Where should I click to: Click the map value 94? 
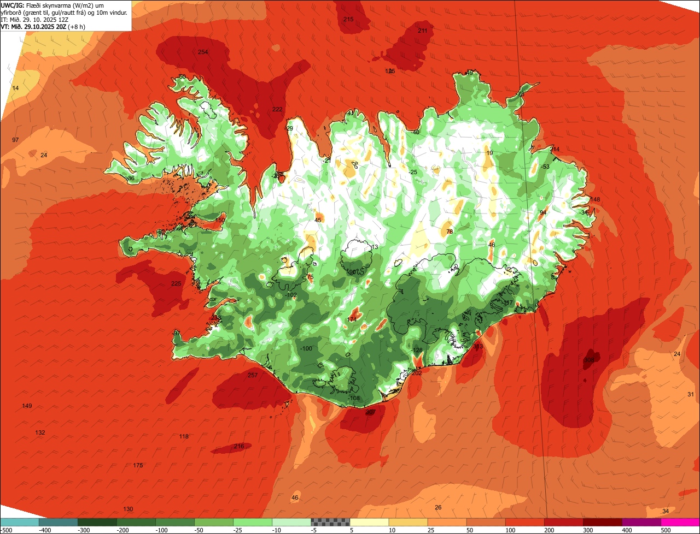point(543,213)
